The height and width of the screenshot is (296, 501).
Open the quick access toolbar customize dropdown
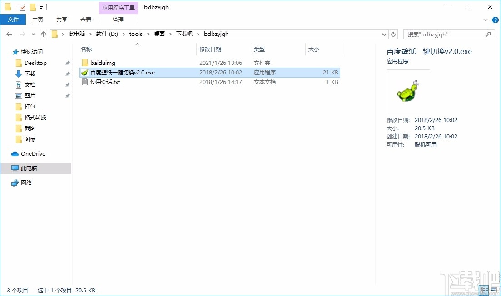(x=41, y=7)
